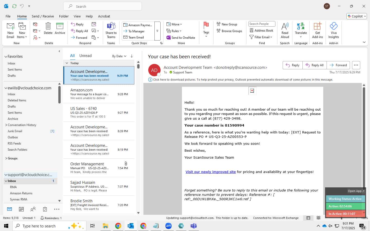Click the Ignore conversation icon
Viewport: 370px width, 231px height.
tap(35, 24)
